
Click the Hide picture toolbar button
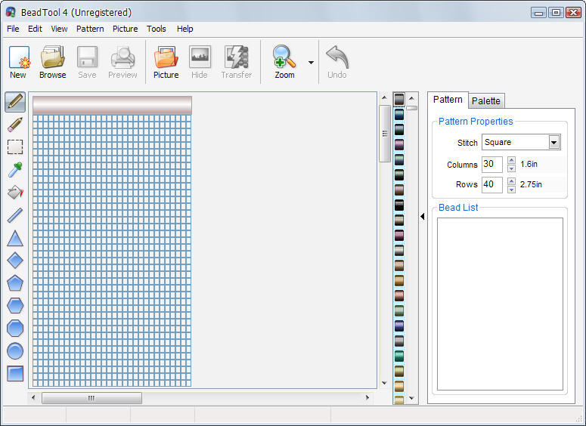(200, 62)
